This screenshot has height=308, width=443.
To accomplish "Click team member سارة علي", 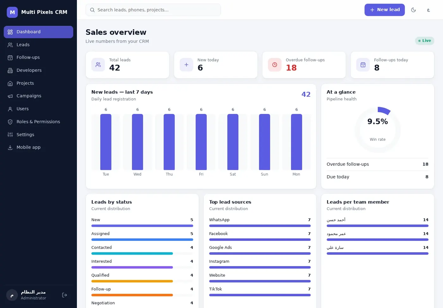I will coord(335,247).
